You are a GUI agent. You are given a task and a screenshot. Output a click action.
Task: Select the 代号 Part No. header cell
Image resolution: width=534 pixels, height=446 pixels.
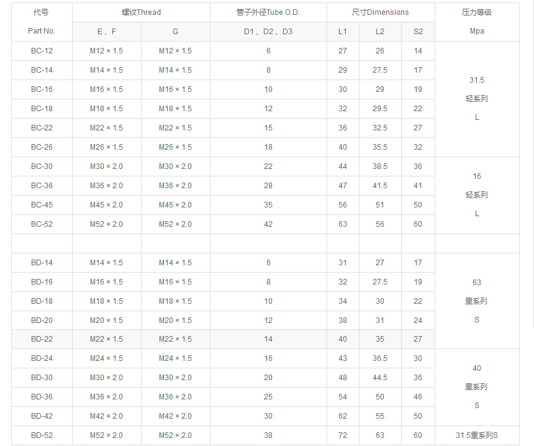tap(42, 22)
